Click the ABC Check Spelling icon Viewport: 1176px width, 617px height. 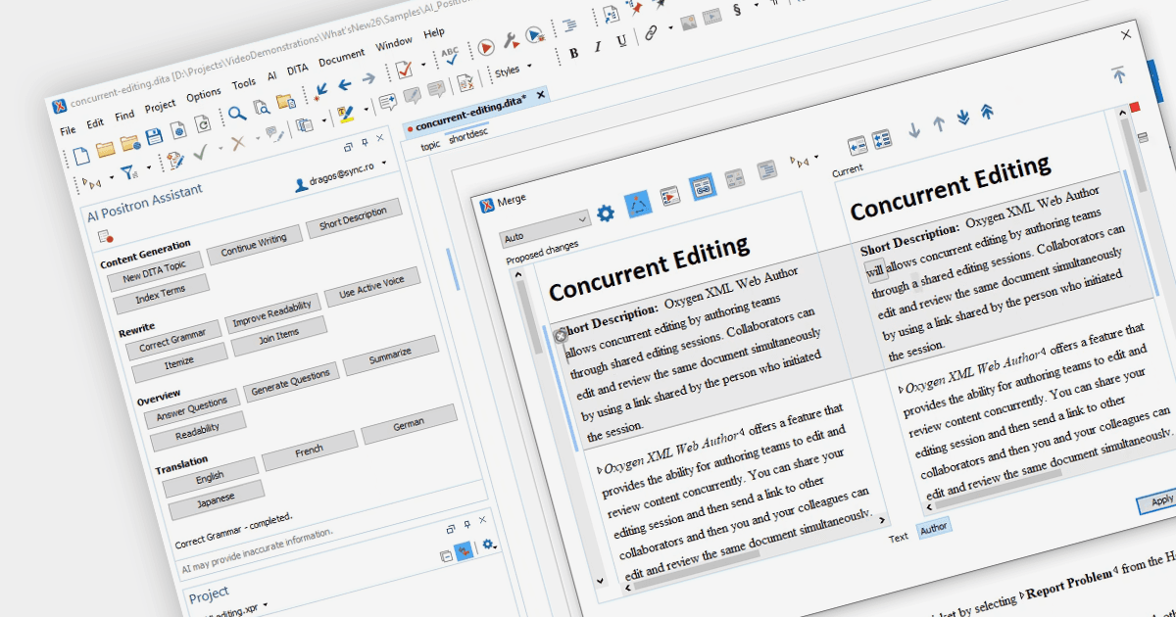450,57
